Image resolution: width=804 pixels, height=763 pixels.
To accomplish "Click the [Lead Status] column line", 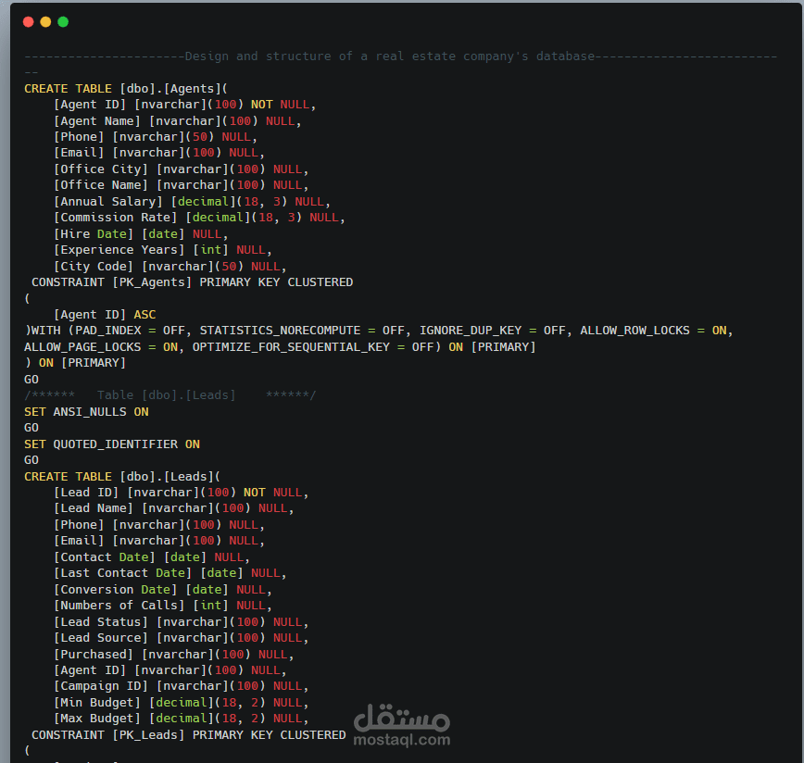I will 181,622.
